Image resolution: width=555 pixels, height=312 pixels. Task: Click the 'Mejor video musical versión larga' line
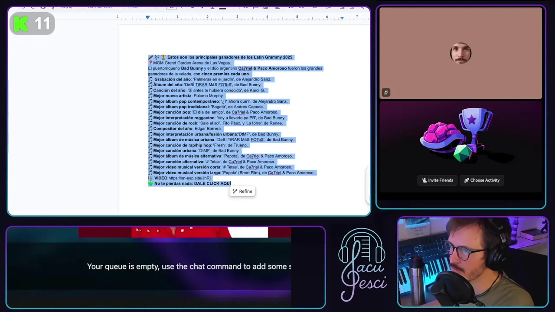click(232, 172)
